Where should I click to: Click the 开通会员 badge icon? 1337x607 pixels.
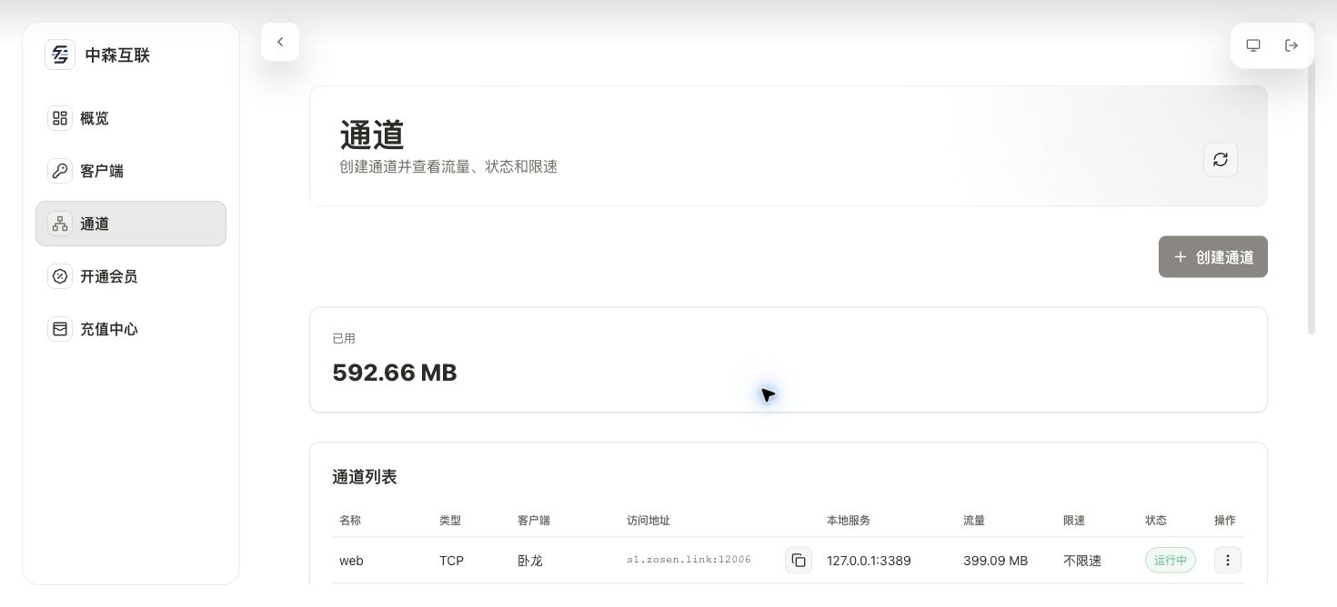pyautogui.click(x=60, y=276)
